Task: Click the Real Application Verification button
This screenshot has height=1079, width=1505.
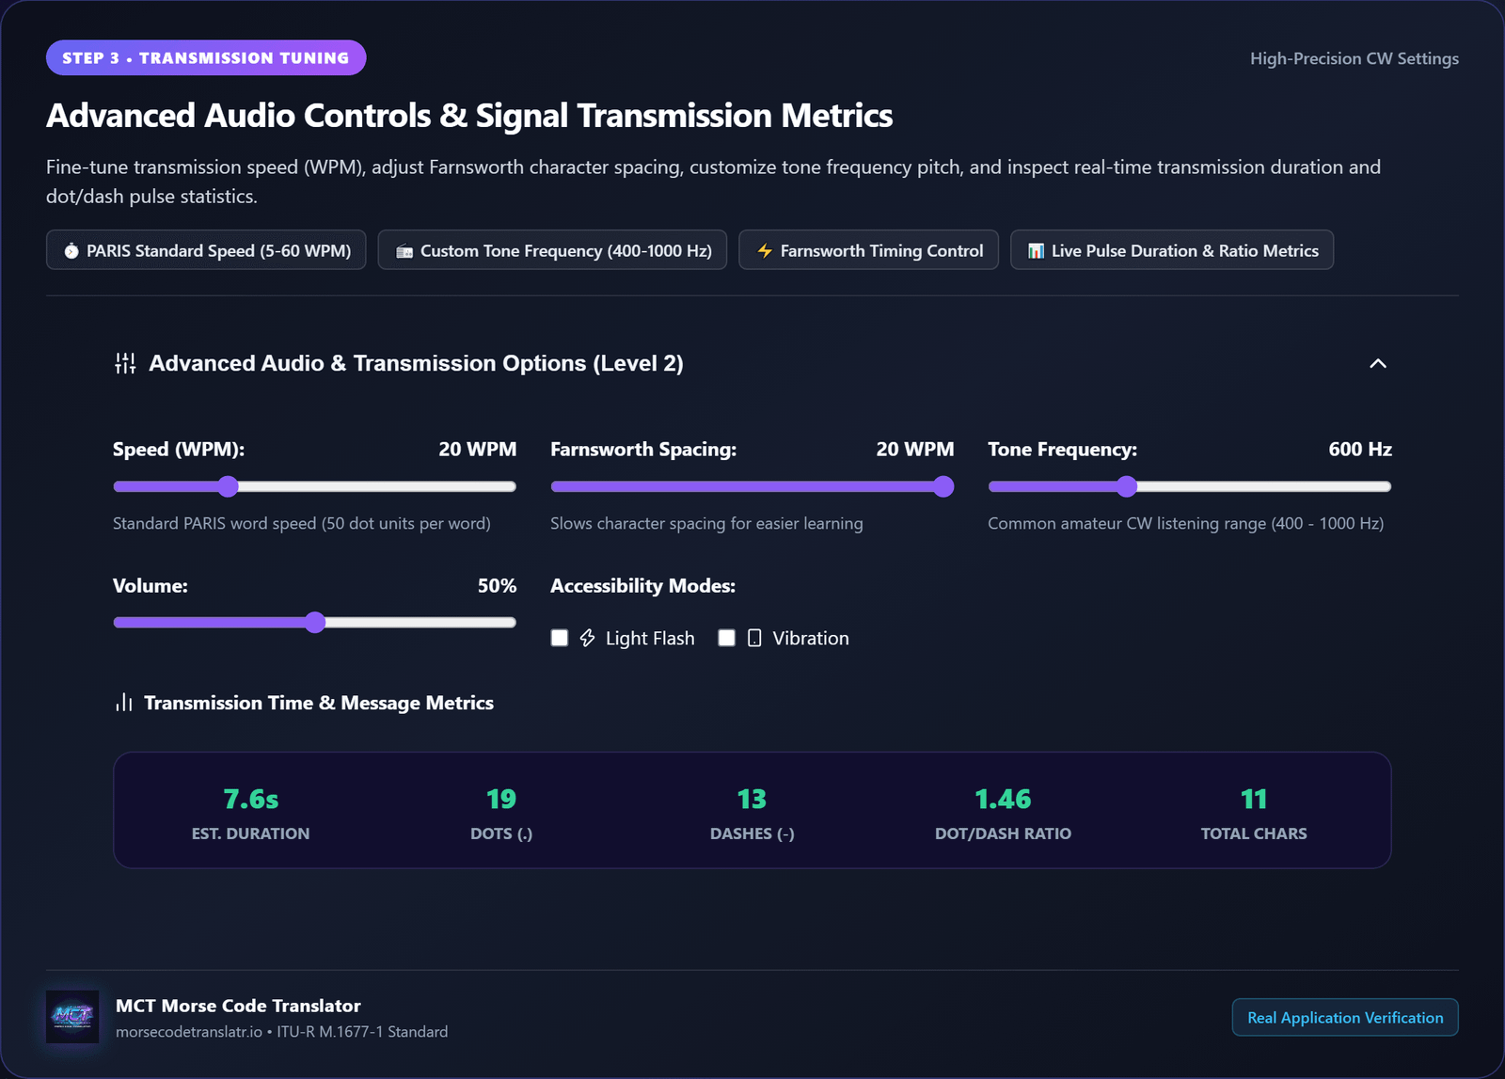Action: (x=1345, y=1017)
